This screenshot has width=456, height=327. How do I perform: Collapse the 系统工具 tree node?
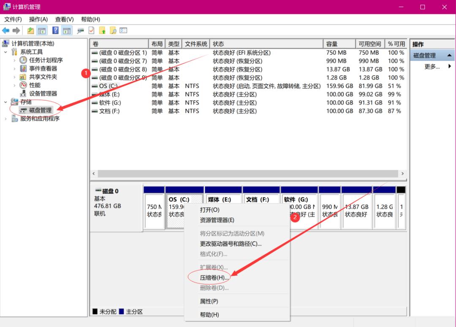(5, 52)
